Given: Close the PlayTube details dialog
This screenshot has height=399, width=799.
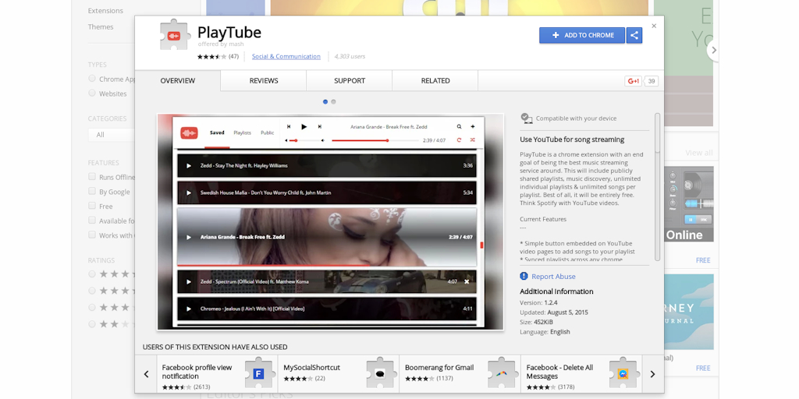Looking at the screenshot, I should point(654,26).
